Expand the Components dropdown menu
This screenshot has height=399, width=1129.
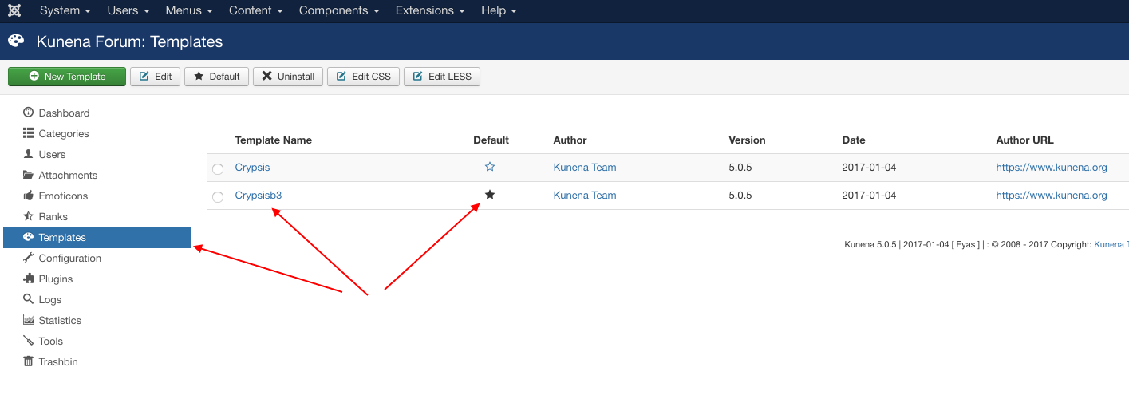[x=338, y=10]
